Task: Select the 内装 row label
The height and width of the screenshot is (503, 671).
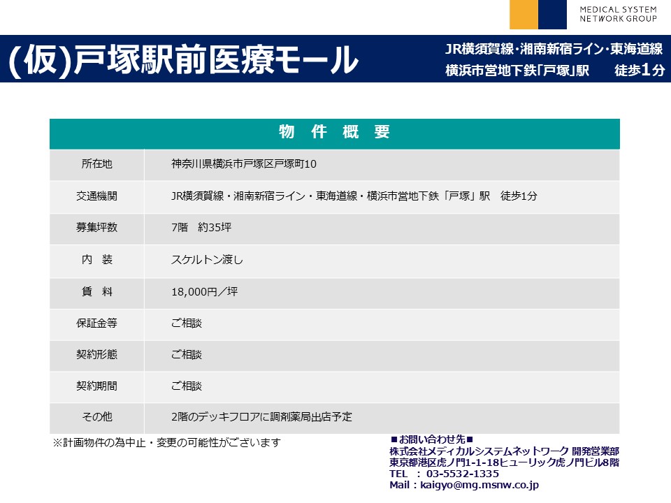Action: coord(96,260)
